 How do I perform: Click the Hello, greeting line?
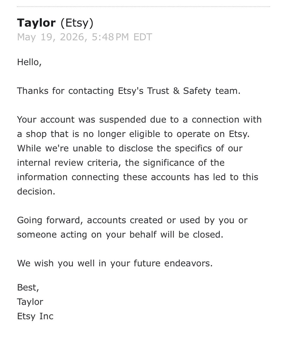click(29, 62)
